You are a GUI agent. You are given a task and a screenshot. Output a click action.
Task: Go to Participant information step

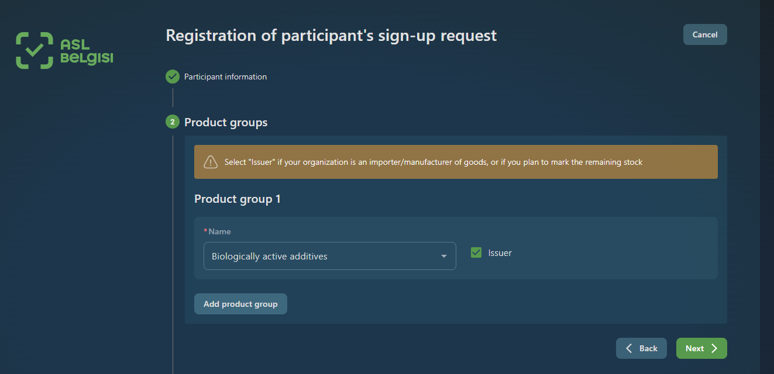pyautogui.click(x=225, y=77)
